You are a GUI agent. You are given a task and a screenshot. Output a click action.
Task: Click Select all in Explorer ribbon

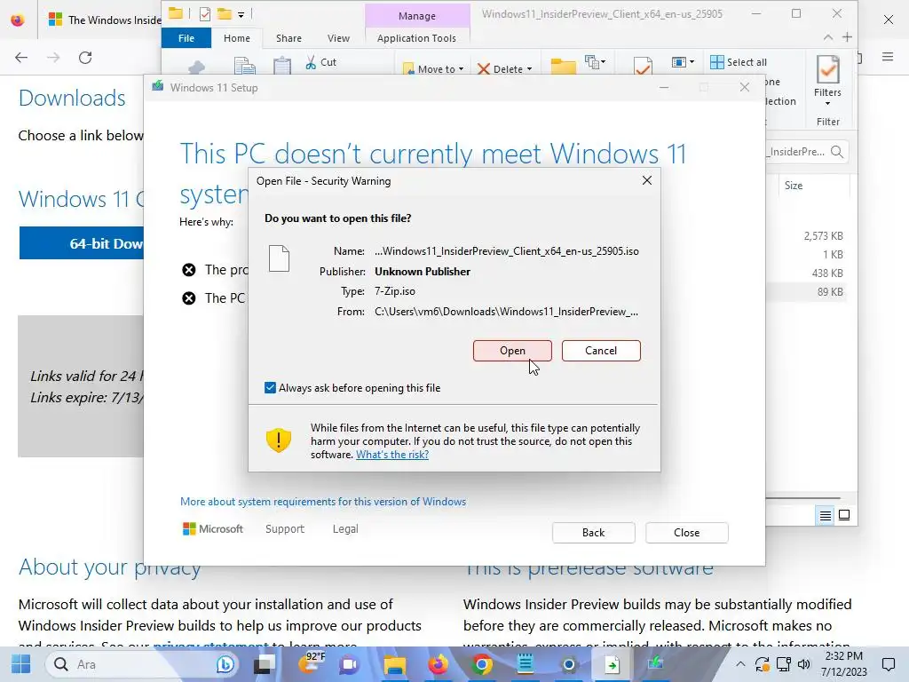(738, 62)
